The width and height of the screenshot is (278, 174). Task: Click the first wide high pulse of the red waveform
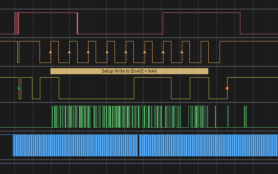point(47,13)
